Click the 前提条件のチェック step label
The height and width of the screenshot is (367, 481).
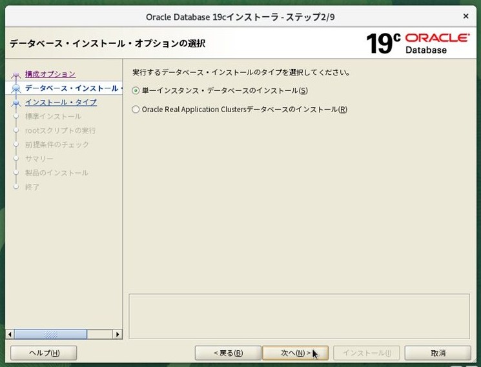pos(57,144)
